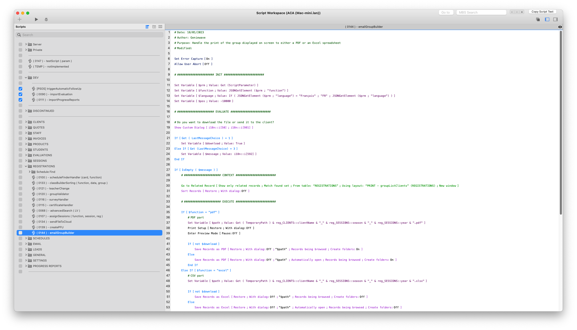
Task: Click the new folder icon in Scripts header
Action: pyautogui.click(x=154, y=27)
